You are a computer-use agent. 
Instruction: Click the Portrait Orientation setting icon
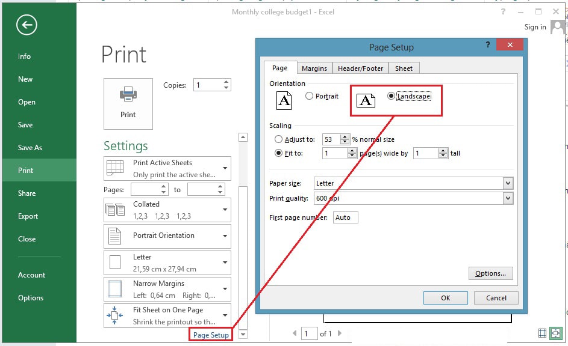116,235
